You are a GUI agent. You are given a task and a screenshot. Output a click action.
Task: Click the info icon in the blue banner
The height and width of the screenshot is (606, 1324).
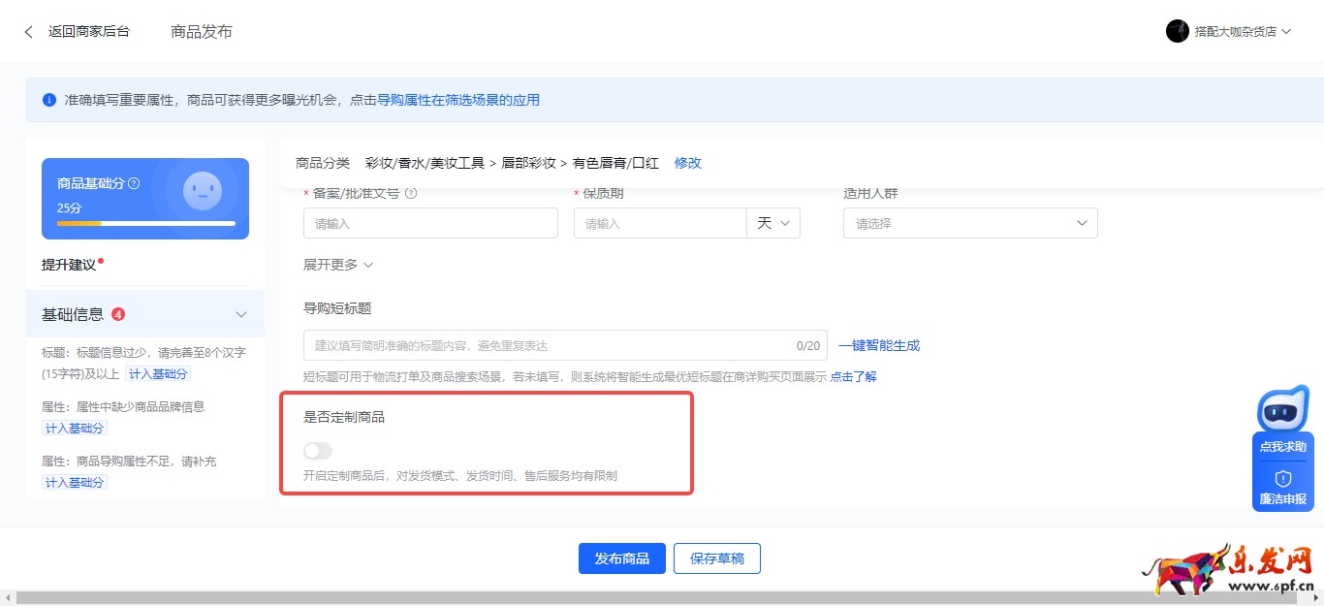point(48,100)
